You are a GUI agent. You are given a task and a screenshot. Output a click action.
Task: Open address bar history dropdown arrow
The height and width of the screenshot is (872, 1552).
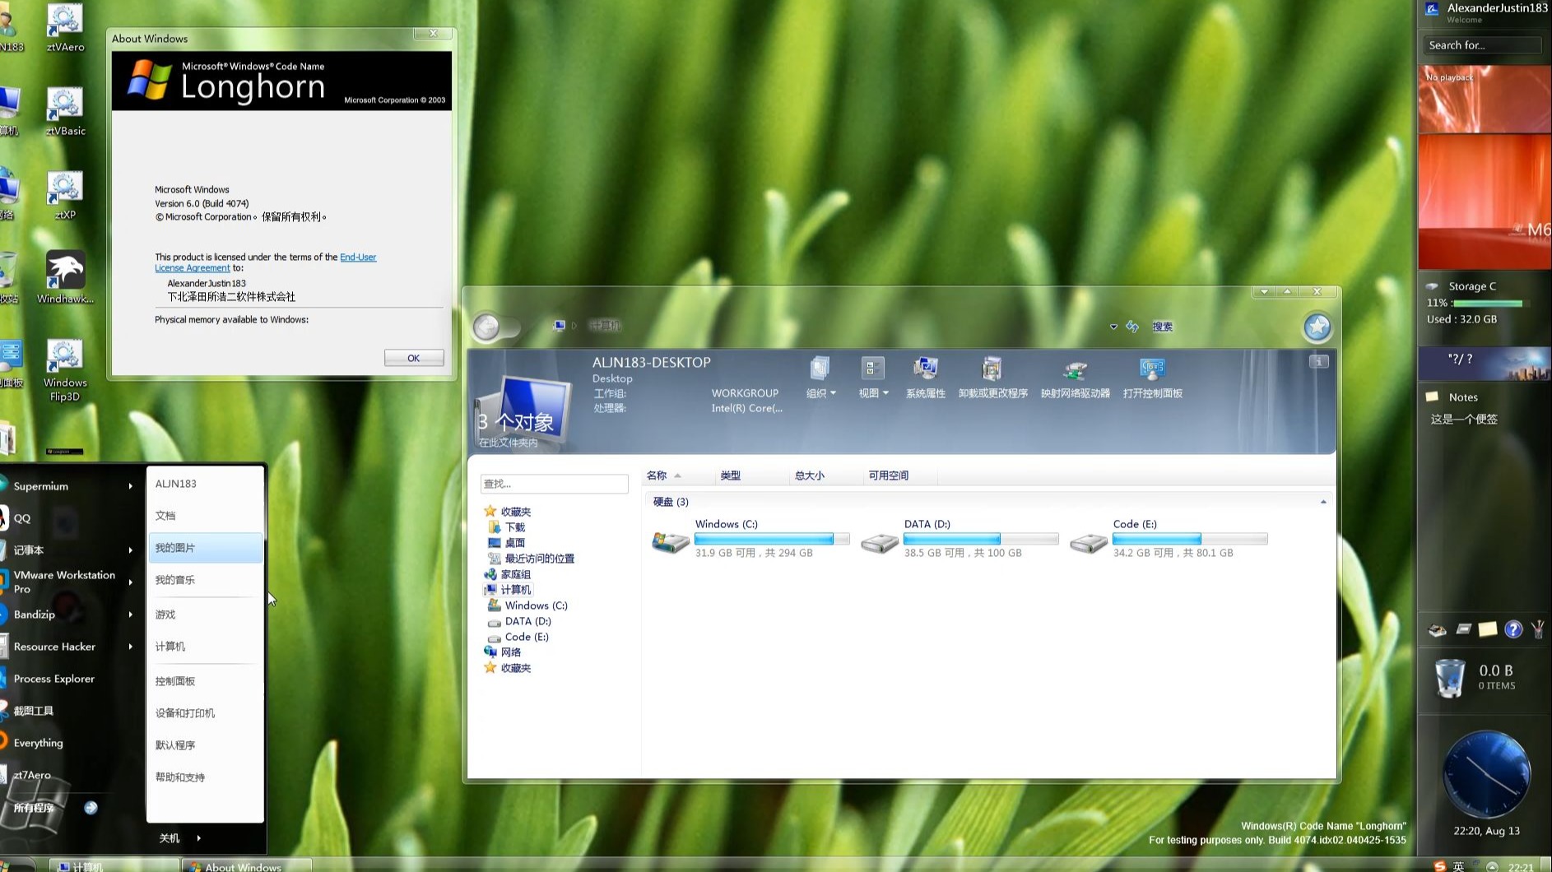1113,327
